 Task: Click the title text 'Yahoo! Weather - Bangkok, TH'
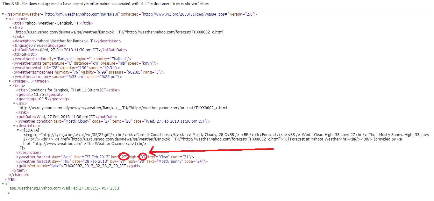52,23
